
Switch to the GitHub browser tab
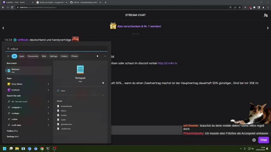click(x=85, y=2)
